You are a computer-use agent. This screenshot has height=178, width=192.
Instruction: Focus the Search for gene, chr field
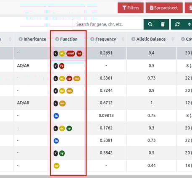click(x=108, y=24)
